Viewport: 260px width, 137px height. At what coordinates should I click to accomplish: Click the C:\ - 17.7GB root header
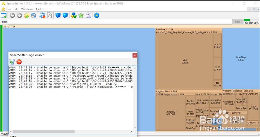(131, 26)
